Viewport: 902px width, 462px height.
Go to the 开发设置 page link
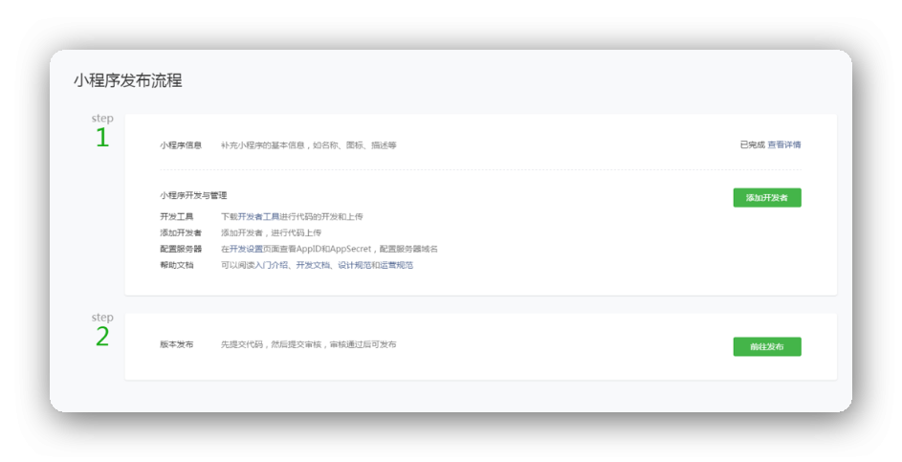coord(246,249)
